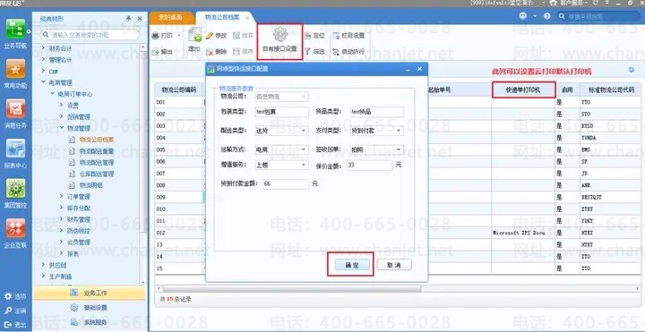Click the 修改 pencil toolbar icon

click(x=209, y=36)
